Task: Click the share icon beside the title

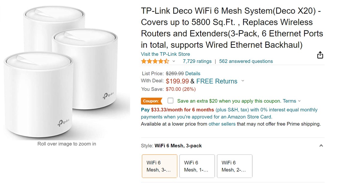Action: point(320,55)
